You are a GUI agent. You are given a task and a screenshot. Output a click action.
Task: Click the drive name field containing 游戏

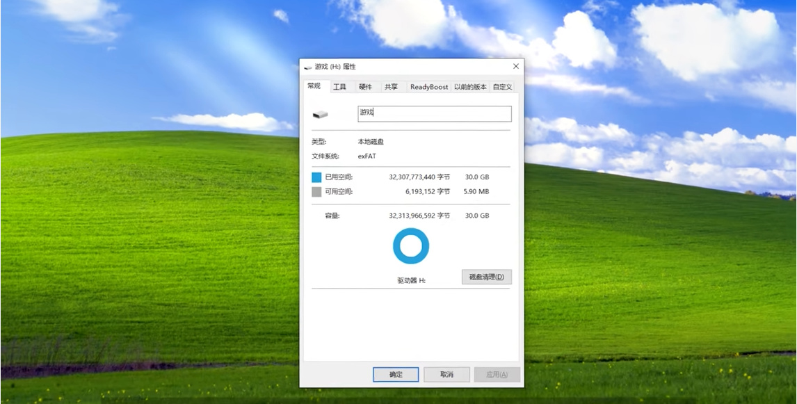click(435, 113)
